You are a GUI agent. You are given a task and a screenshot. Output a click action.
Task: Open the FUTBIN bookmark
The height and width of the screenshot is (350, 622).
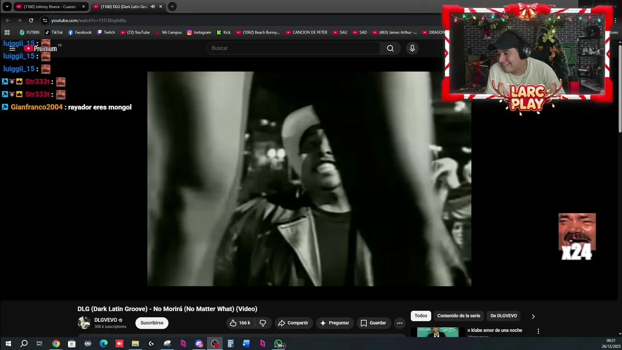pos(29,32)
